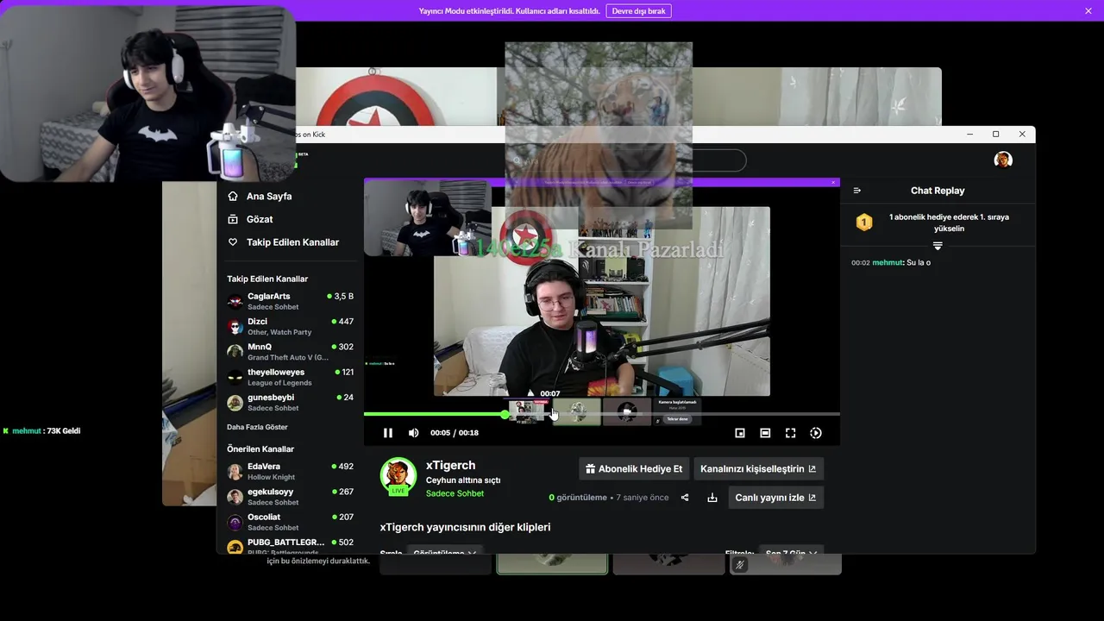Click the Chat Replay panel title
The image size is (1104, 621).
(x=938, y=191)
